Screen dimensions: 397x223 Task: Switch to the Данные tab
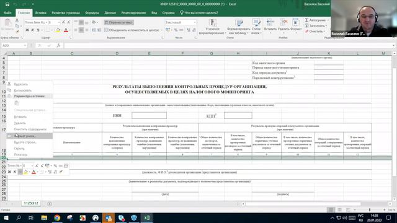[110, 12]
